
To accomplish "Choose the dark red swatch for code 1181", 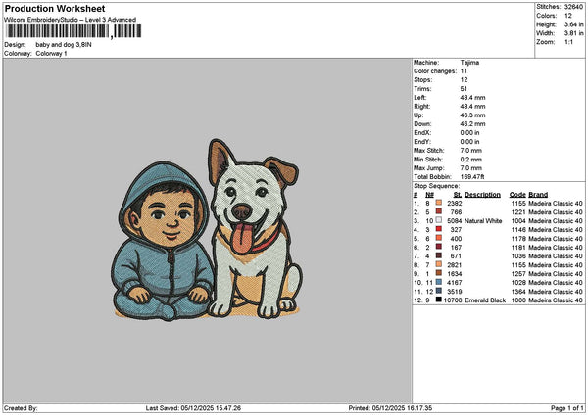I will click(x=438, y=247).
